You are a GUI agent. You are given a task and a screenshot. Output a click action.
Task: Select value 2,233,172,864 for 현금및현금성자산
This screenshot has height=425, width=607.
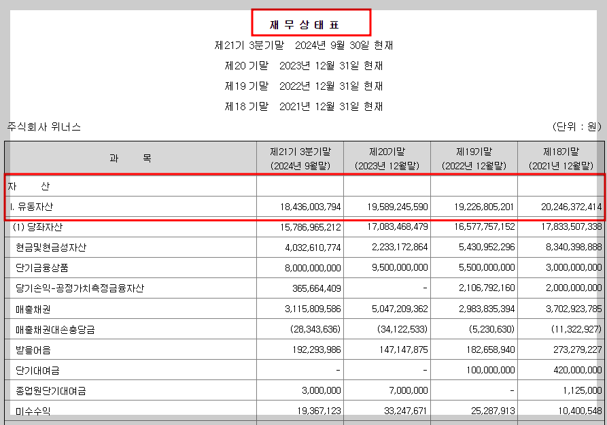click(x=400, y=247)
